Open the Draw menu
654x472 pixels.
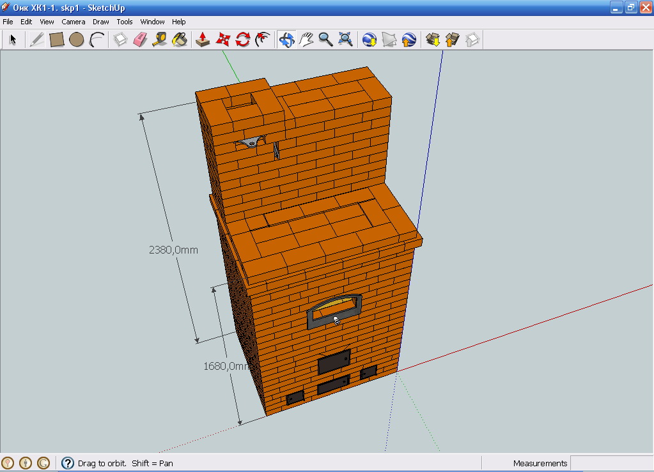pyautogui.click(x=101, y=22)
